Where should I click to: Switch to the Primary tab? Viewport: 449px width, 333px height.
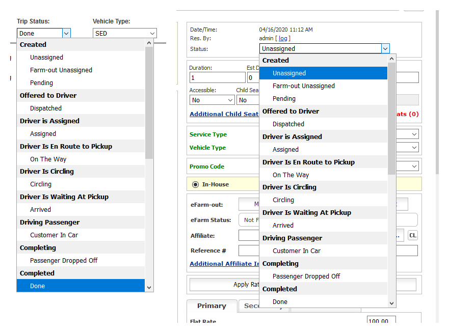point(212,306)
